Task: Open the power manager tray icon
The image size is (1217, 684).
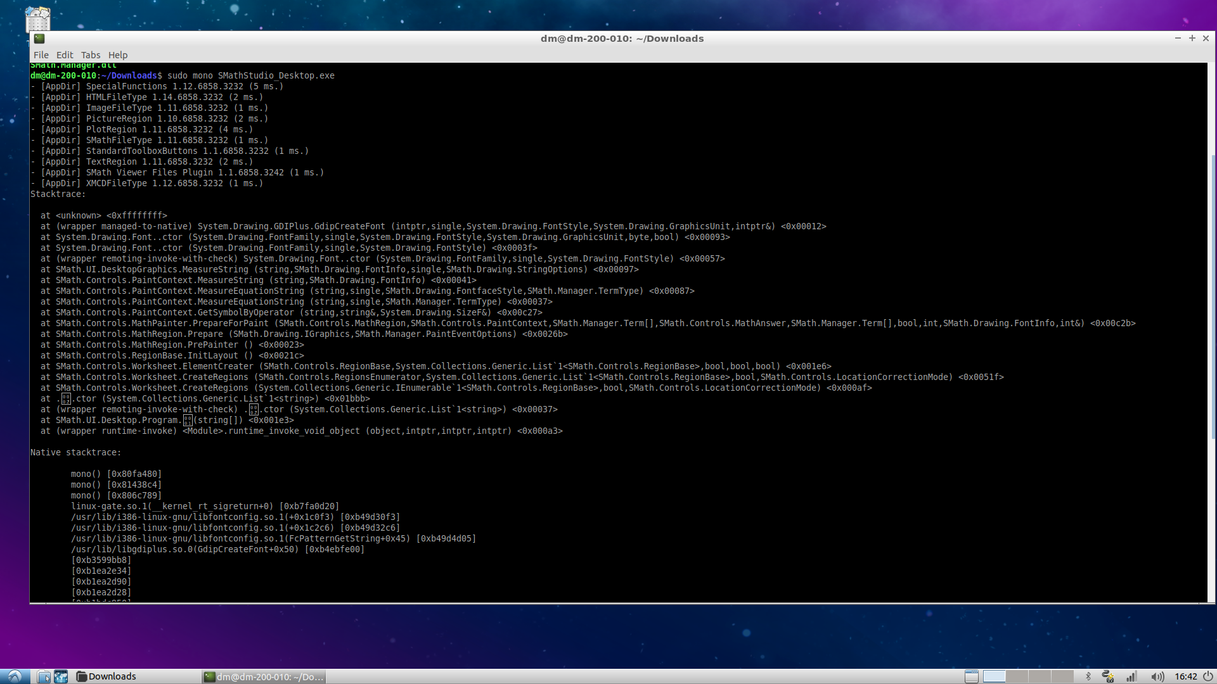Action: point(1108,676)
